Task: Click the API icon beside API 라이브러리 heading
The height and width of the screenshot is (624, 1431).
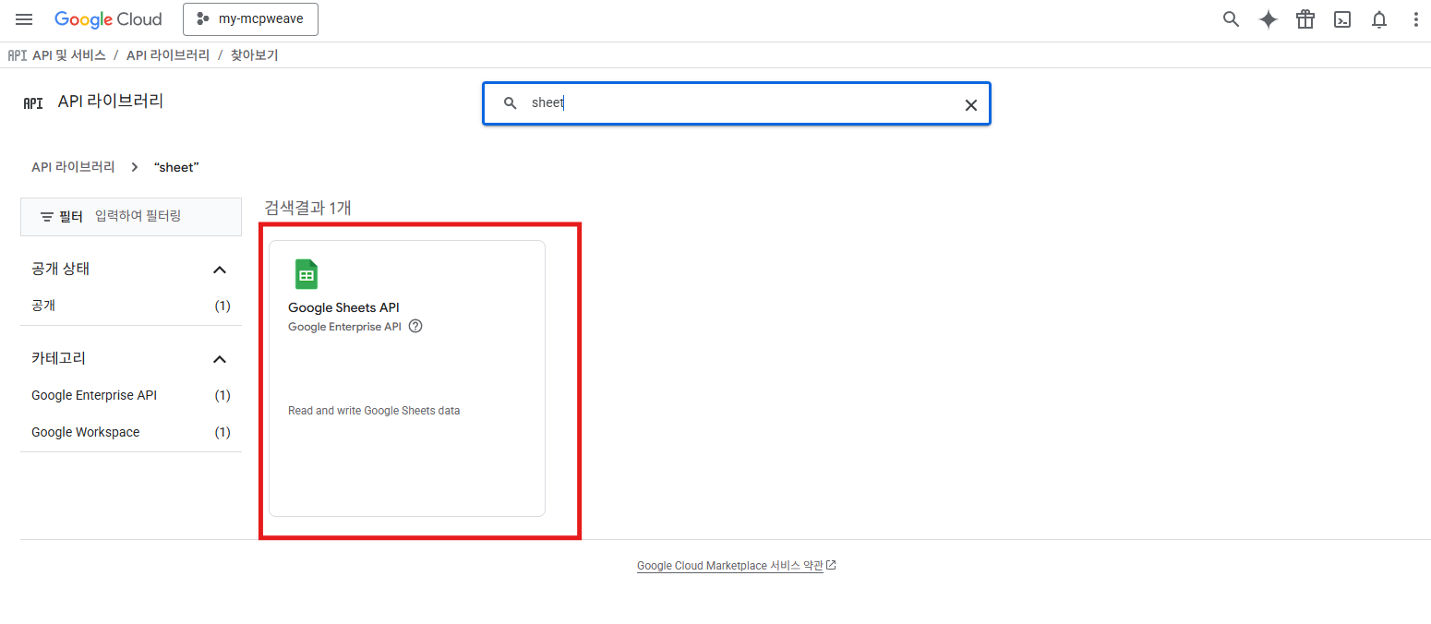Action: coord(33,102)
